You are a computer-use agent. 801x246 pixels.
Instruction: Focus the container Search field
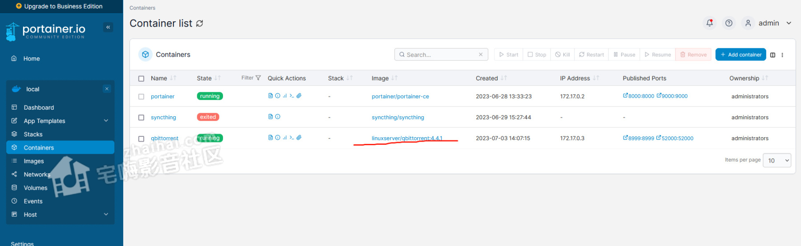tap(441, 55)
